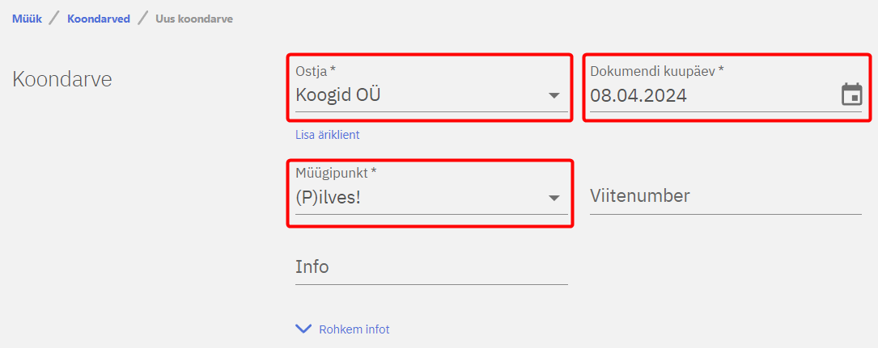Edit the date value 08.04.2024

[x=638, y=95]
